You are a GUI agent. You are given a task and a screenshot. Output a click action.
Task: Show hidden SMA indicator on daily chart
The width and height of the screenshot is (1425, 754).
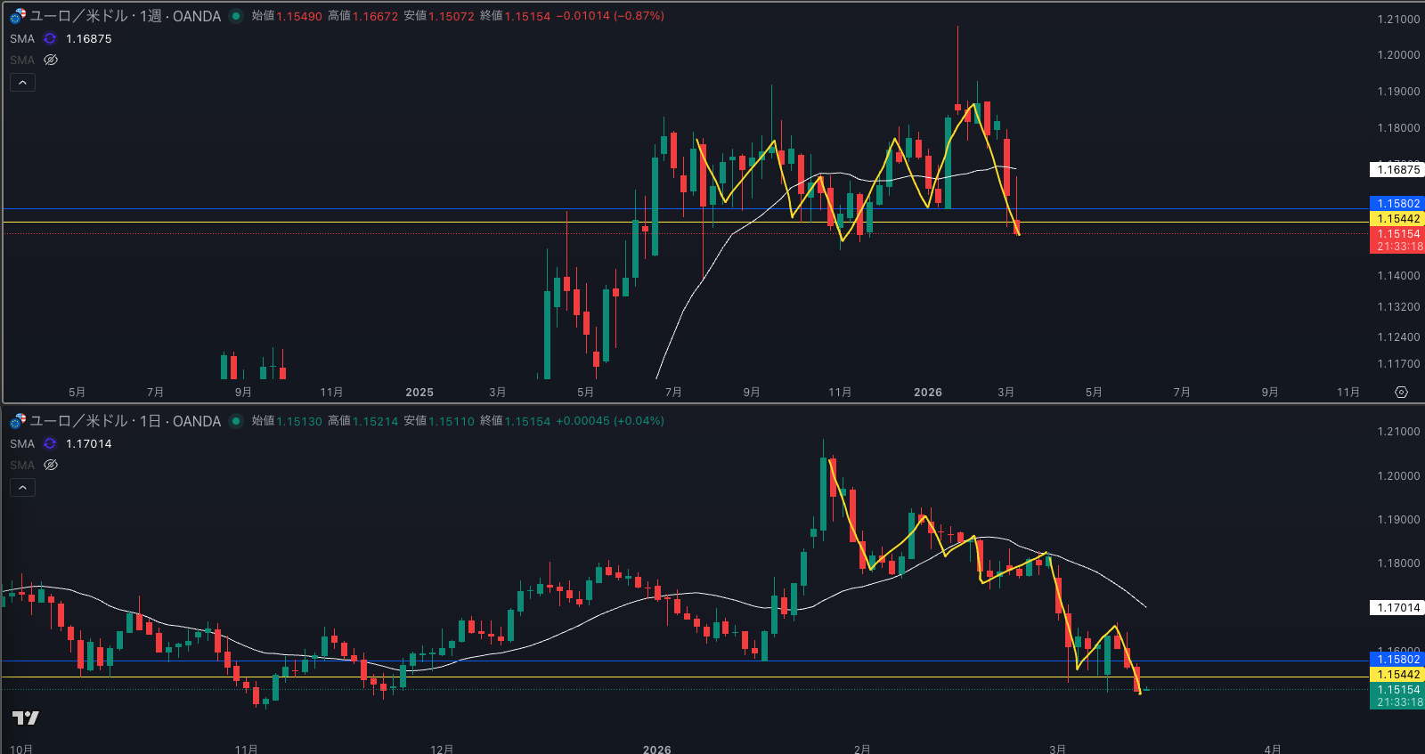coord(51,466)
